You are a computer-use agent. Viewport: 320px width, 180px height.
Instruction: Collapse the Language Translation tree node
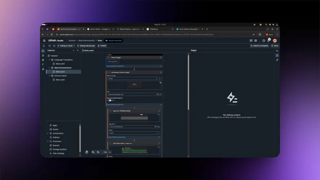(49, 60)
